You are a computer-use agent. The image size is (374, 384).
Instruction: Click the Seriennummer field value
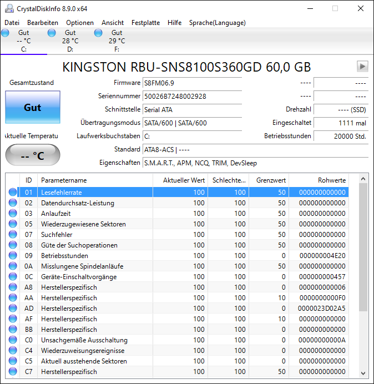192,96
